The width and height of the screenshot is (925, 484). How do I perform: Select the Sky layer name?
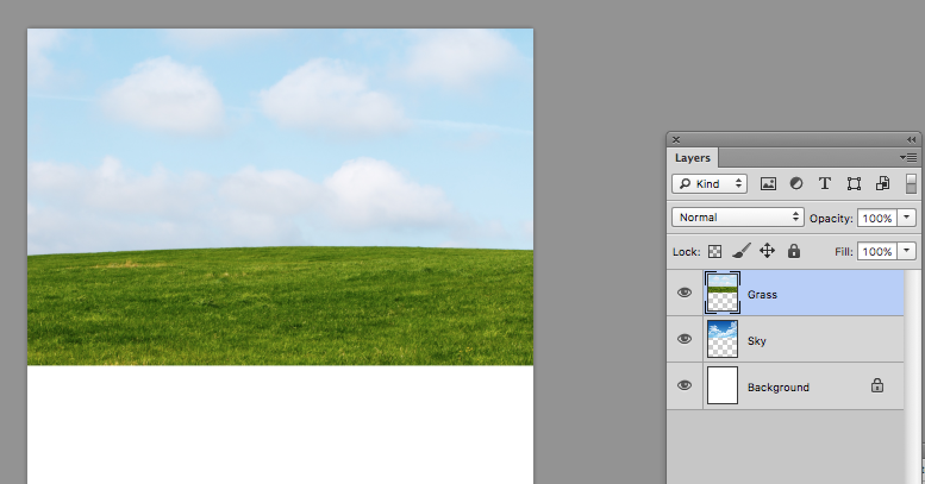click(757, 341)
